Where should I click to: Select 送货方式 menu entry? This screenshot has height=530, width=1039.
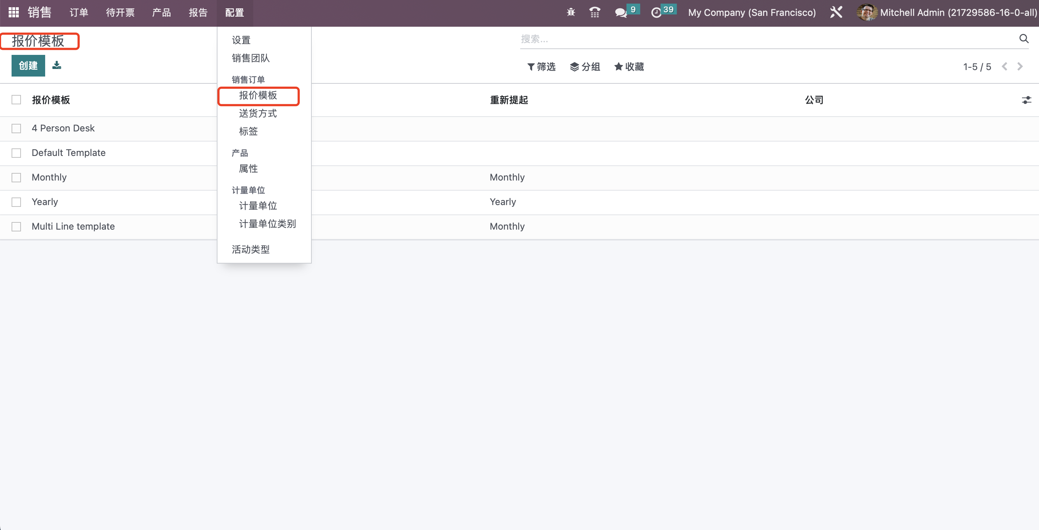258,113
